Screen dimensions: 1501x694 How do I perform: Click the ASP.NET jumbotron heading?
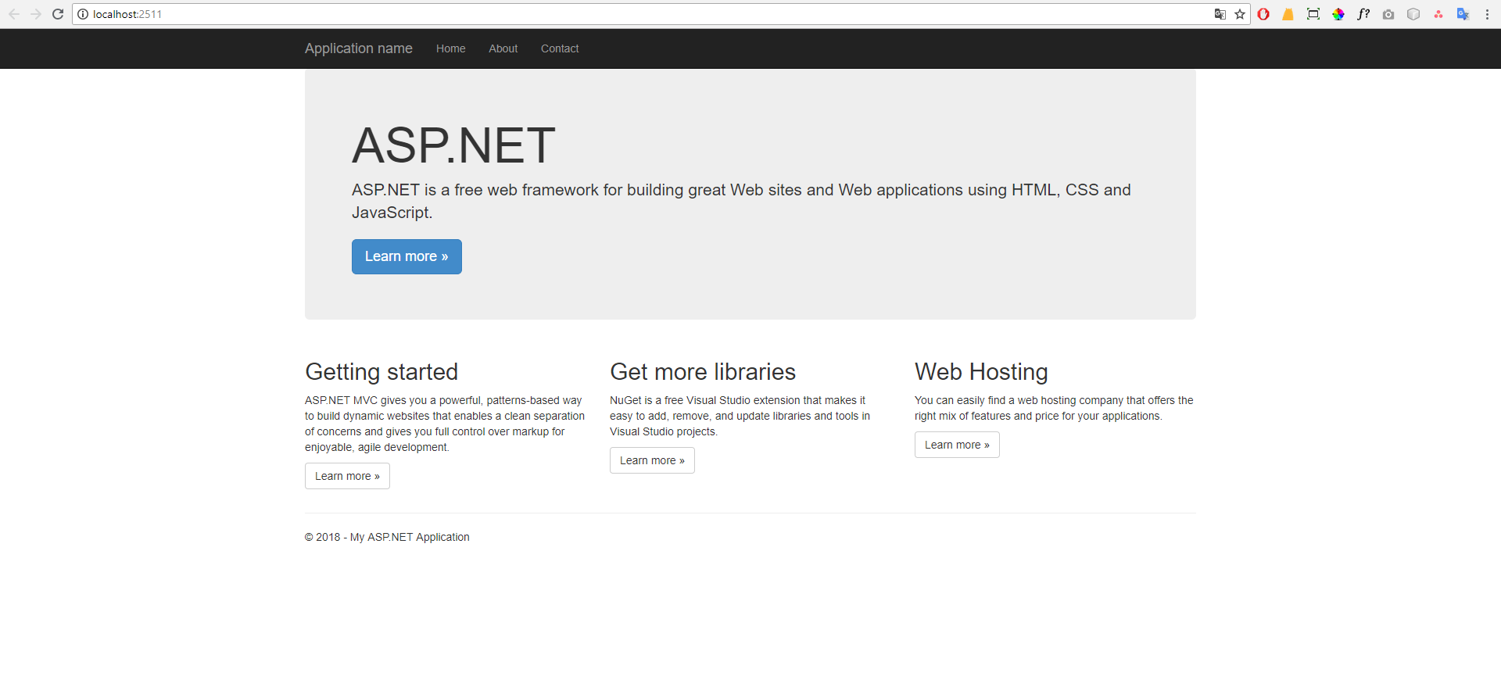453,145
